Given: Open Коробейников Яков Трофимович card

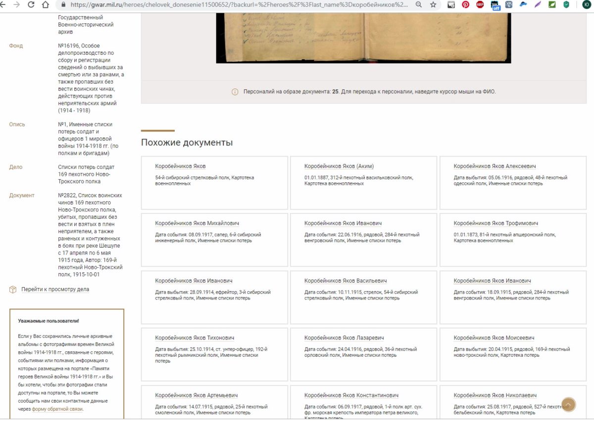Looking at the screenshot, I should [495, 223].
